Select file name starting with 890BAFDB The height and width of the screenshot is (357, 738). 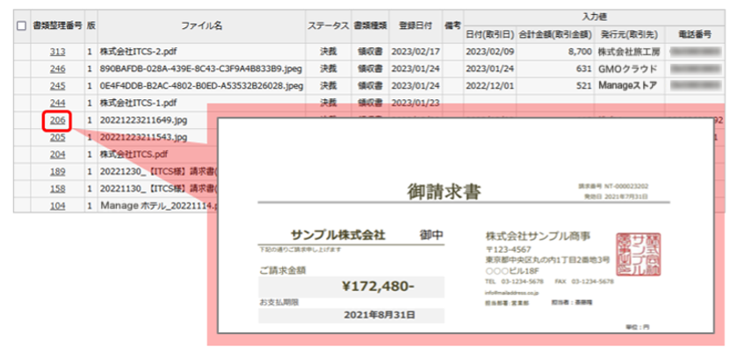coord(201,69)
